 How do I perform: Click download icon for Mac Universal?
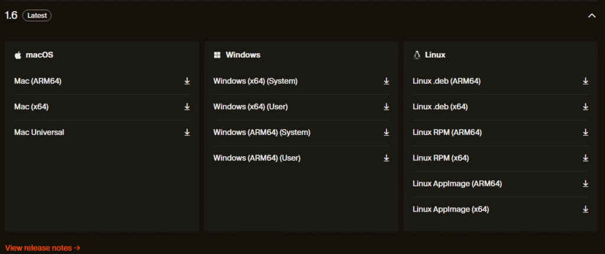point(187,133)
